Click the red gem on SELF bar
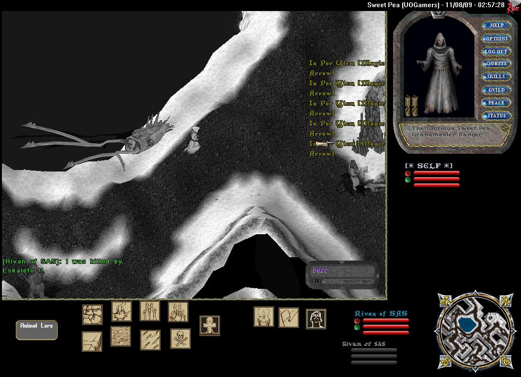 coord(408,173)
